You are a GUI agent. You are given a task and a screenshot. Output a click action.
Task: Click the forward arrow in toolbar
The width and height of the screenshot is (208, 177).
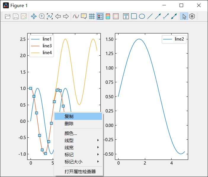66,17
